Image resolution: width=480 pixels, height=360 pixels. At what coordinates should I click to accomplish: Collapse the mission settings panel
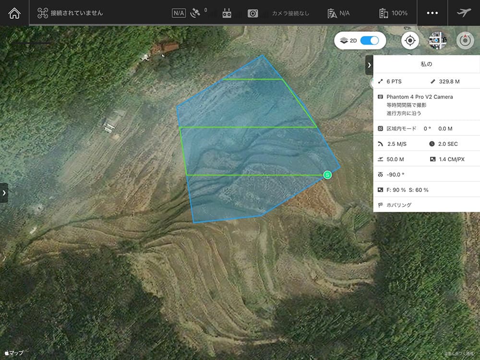click(x=369, y=65)
